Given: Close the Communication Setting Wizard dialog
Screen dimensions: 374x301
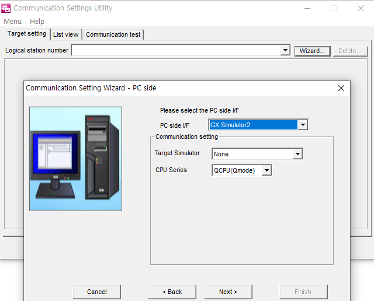Looking at the screenshot, I should pos(341,88).
